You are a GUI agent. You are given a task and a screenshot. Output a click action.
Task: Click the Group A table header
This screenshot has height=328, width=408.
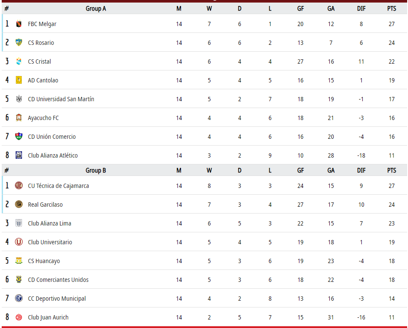96,9
